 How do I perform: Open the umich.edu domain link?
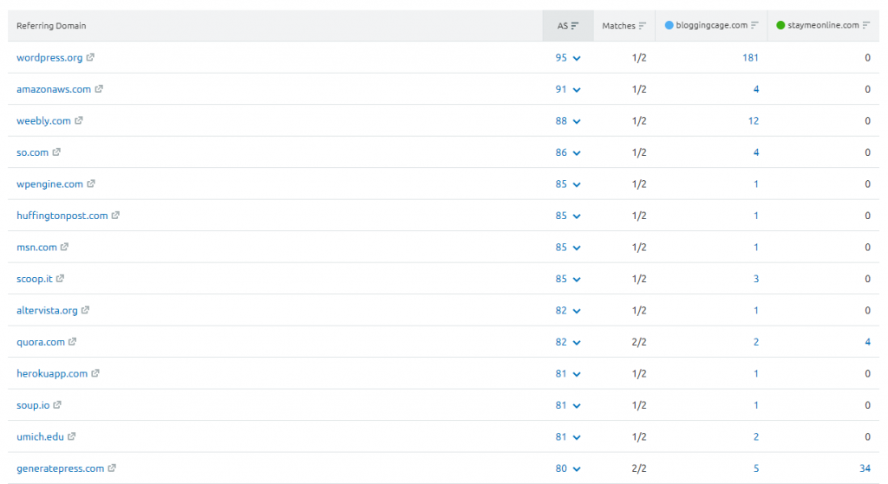[x=40, y=437]
